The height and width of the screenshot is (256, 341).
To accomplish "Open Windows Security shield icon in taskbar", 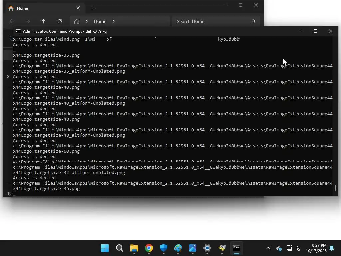I will [163, 248].
